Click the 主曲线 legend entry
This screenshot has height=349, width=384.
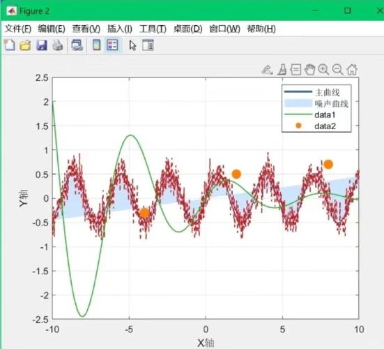point(328,92)
